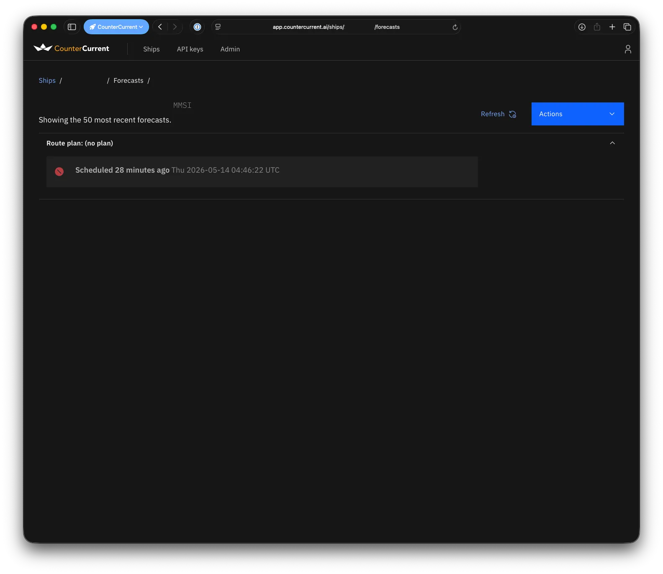663x574 pixels.
Task: Go forward with the browser forward arrow
Action: [x=175, y=27]
